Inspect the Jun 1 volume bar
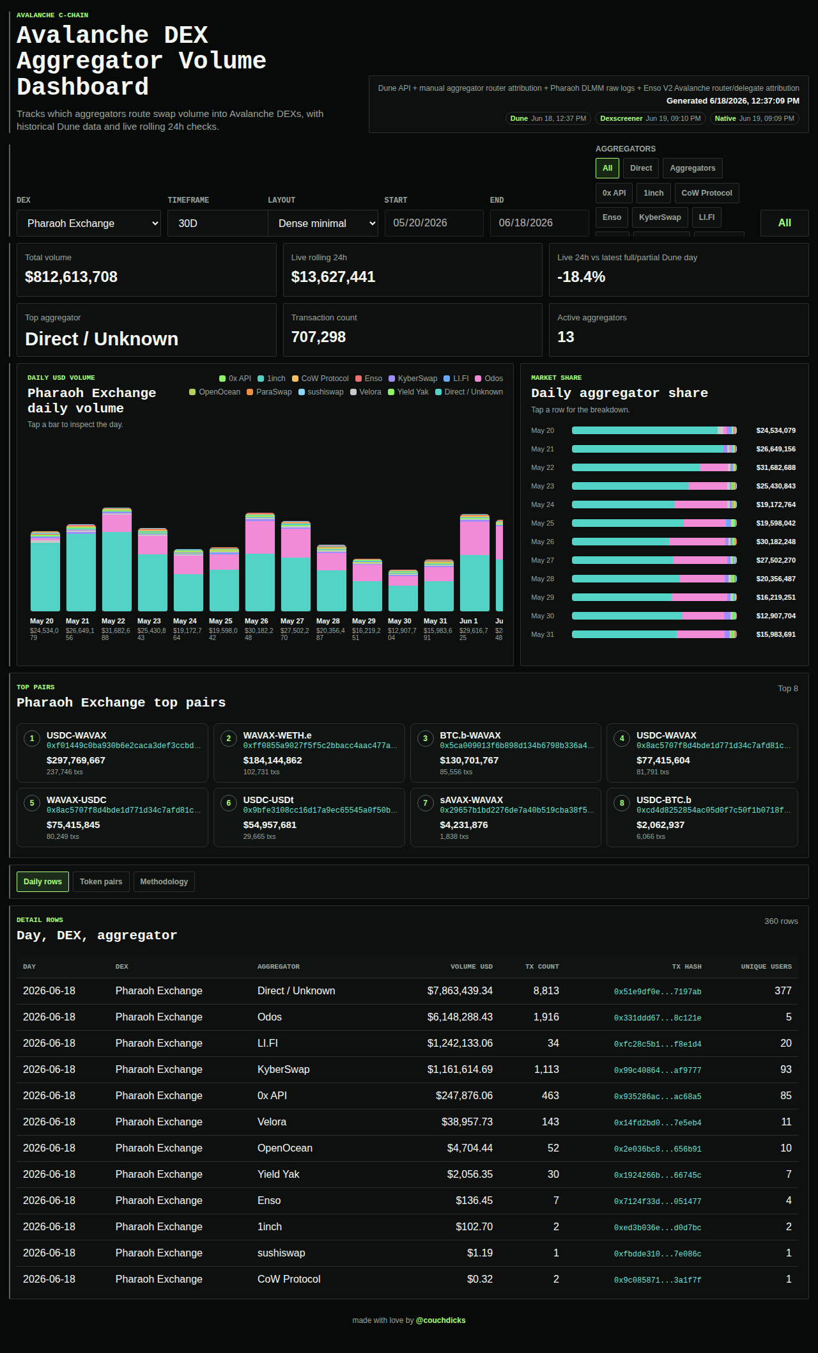Screen dimensions: 818x1353 tap(475, 563)
